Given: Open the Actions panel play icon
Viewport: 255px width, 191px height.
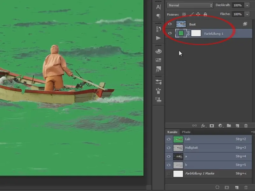Looking at the screenshot, I should (x=158, y=38).
